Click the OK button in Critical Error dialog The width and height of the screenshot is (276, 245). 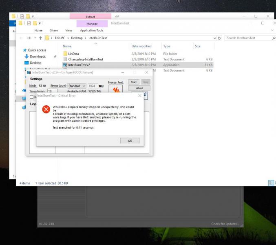(x=130, y=140)
